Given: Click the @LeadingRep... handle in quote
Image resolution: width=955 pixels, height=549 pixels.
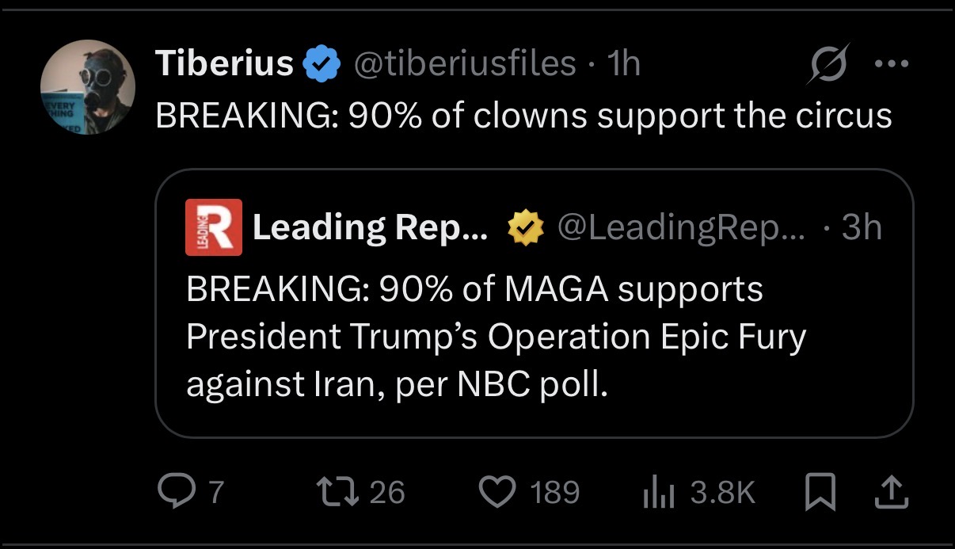Looking at the screenshot, I should point(680,228).
